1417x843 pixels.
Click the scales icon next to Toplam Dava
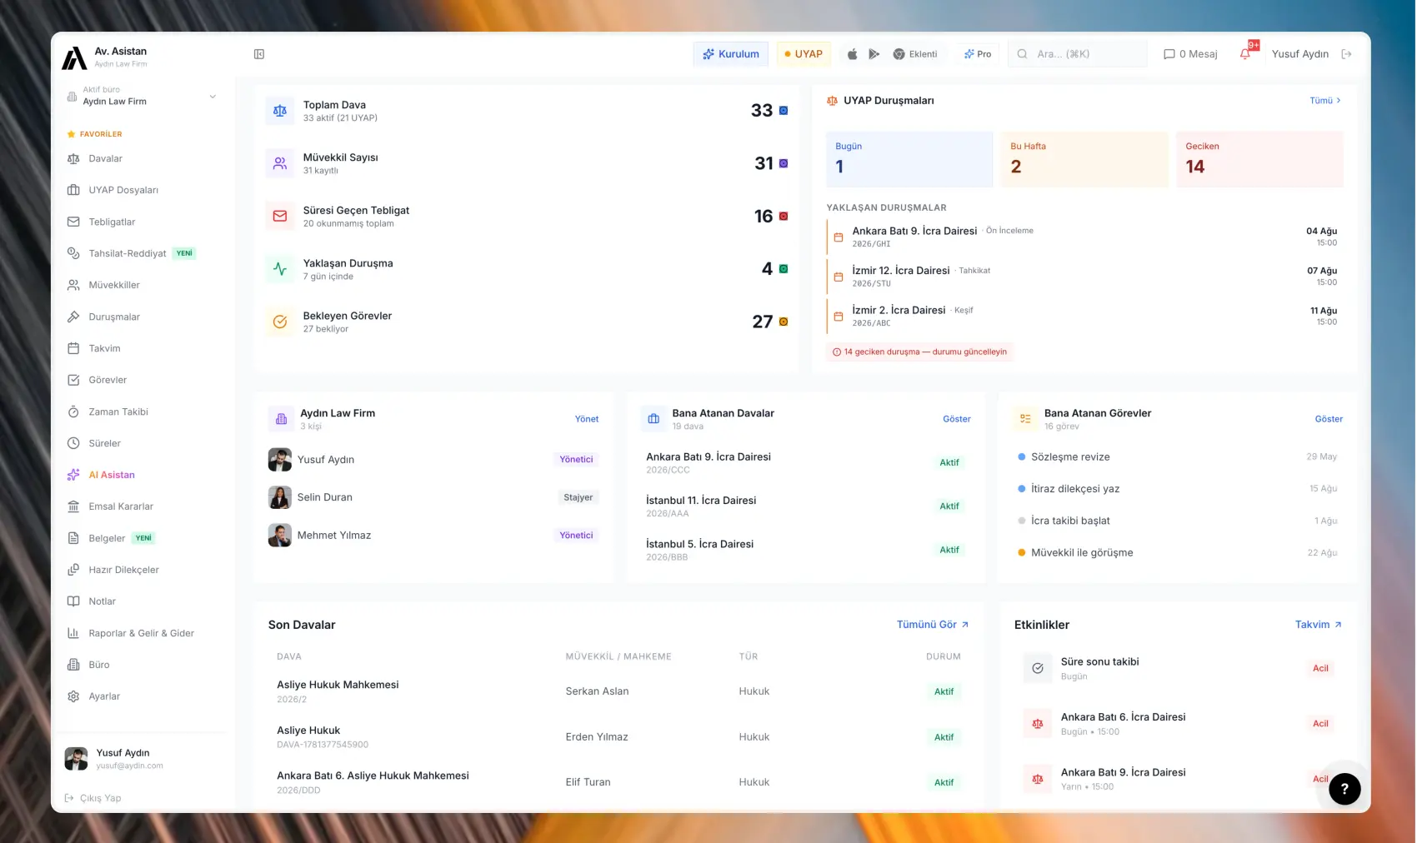point(280,111)
